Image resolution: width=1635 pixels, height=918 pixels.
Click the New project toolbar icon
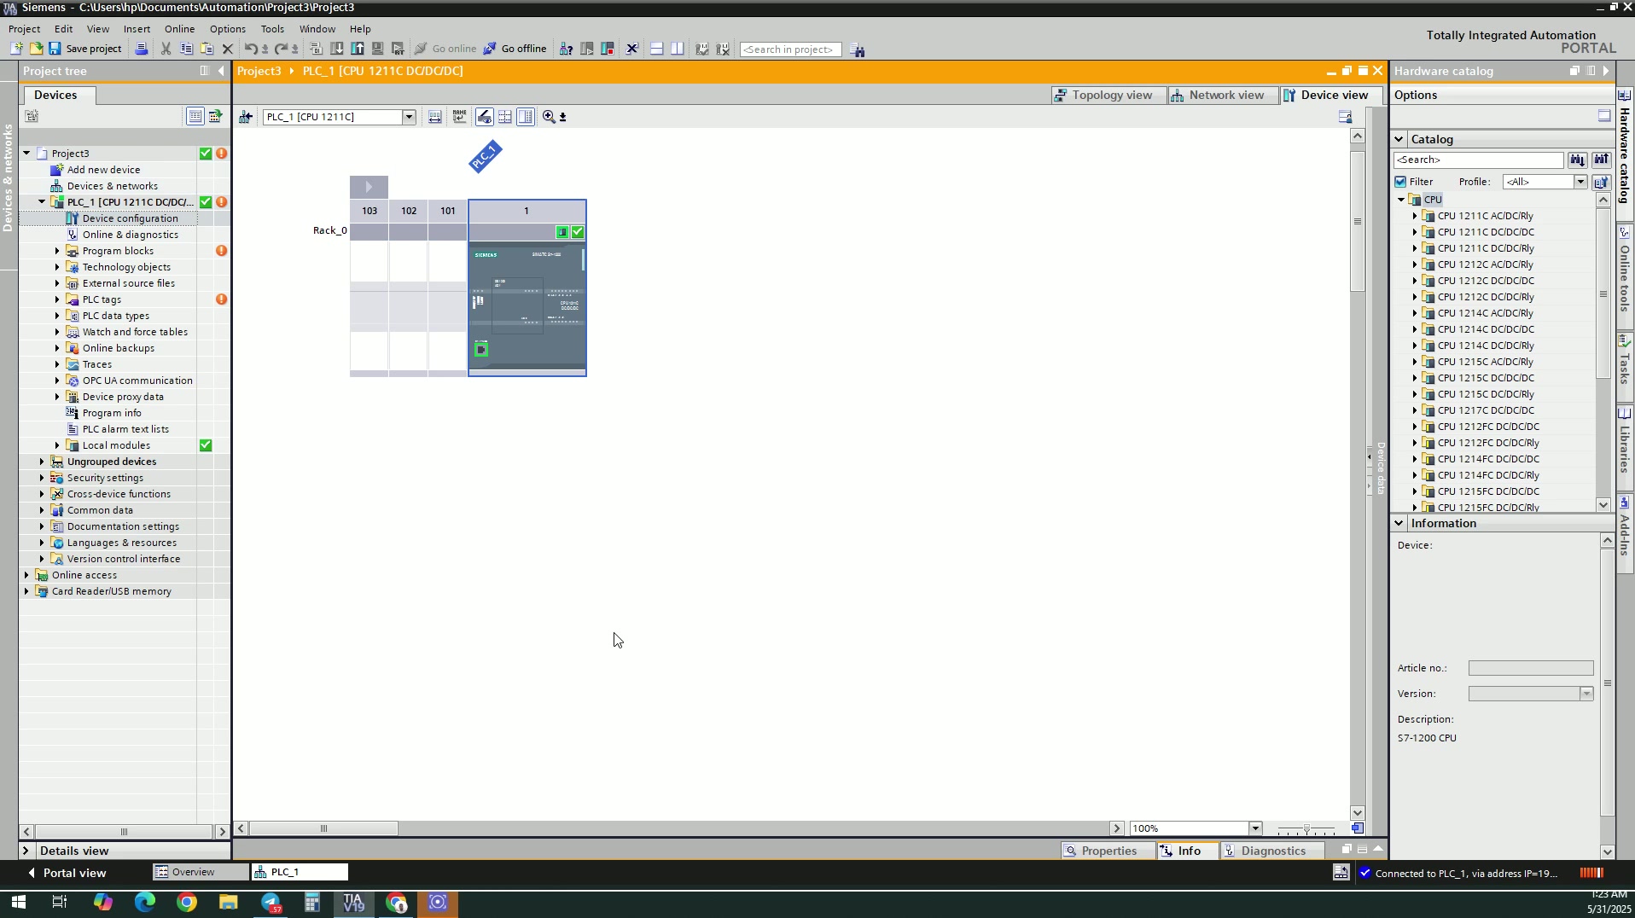click(16, 49)
